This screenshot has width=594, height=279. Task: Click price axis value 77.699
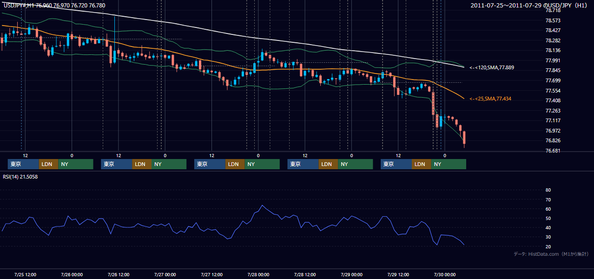pos(553,80)
